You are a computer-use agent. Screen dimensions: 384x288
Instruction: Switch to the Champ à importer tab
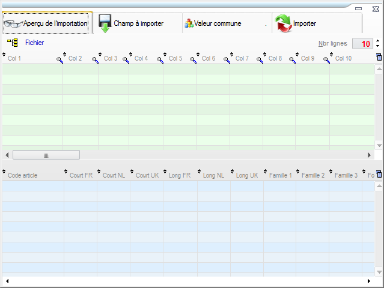138,23
